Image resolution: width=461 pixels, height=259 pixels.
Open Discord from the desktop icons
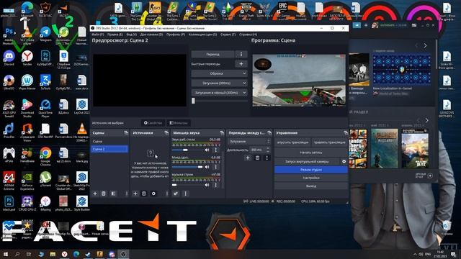(9, 58)
